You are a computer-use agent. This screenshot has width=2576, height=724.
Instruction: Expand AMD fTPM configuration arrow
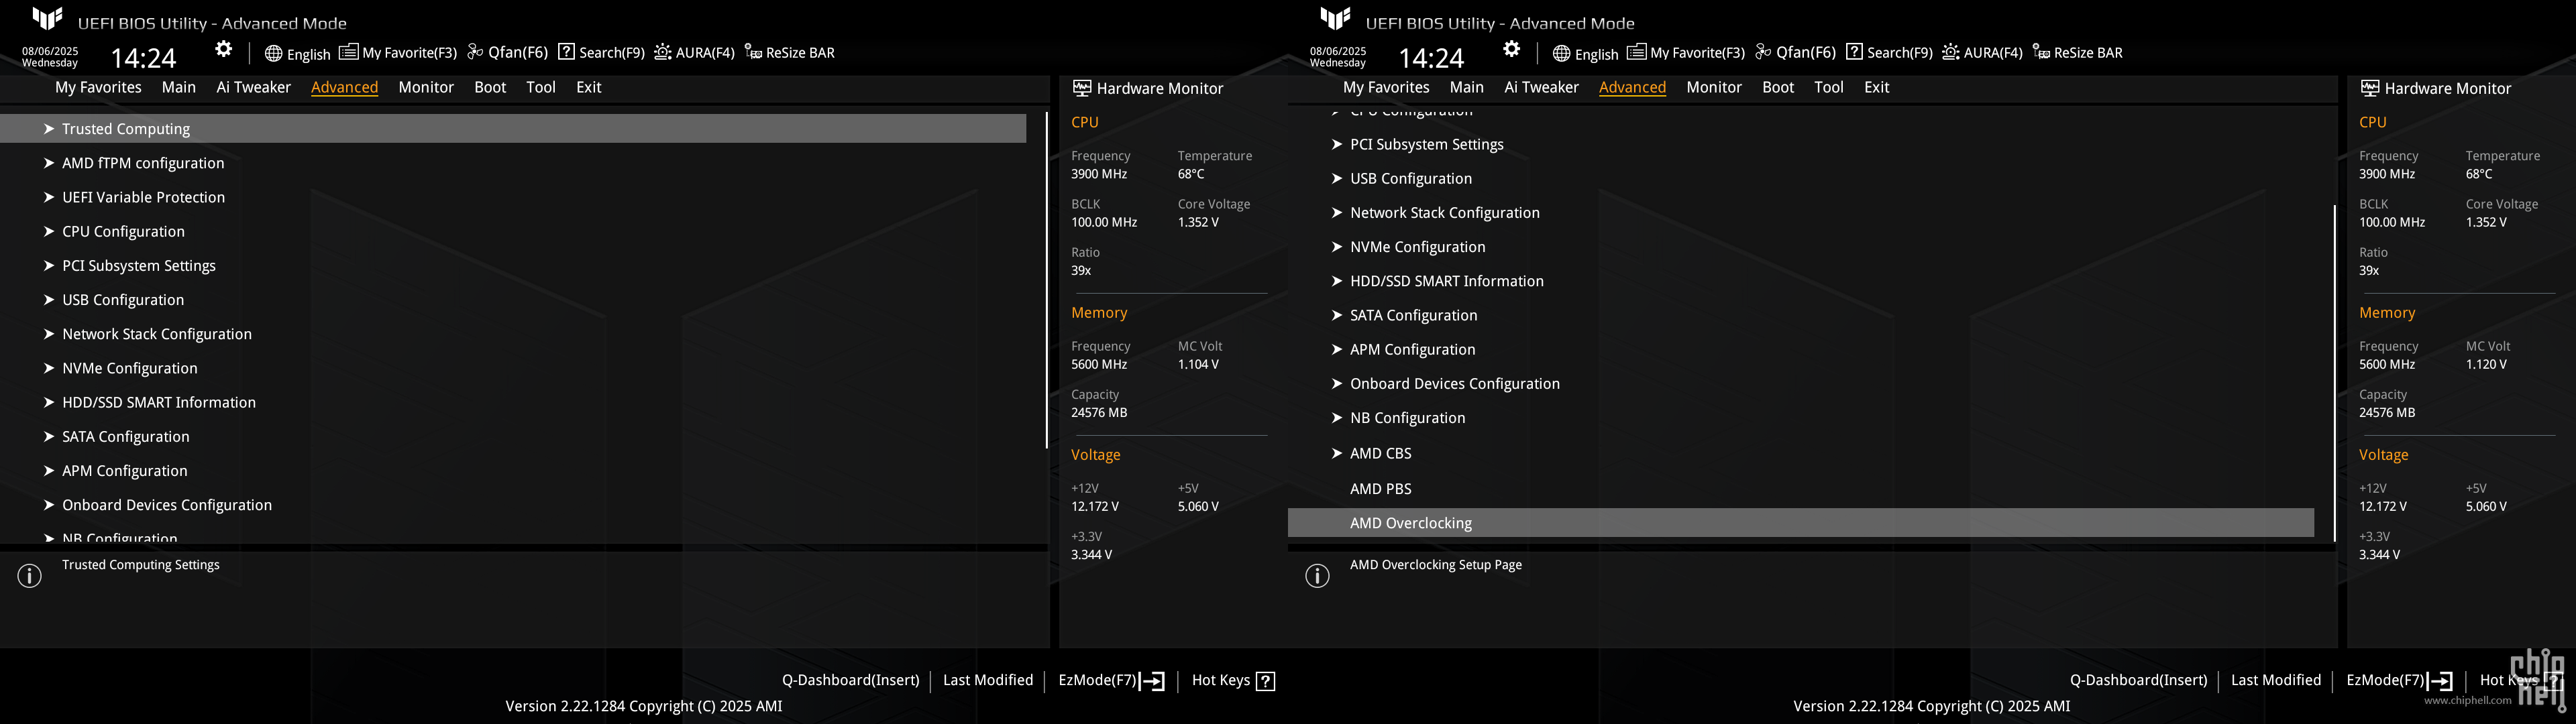pos(48,162)
